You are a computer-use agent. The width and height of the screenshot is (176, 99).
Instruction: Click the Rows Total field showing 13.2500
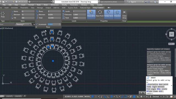click(54, 18)
